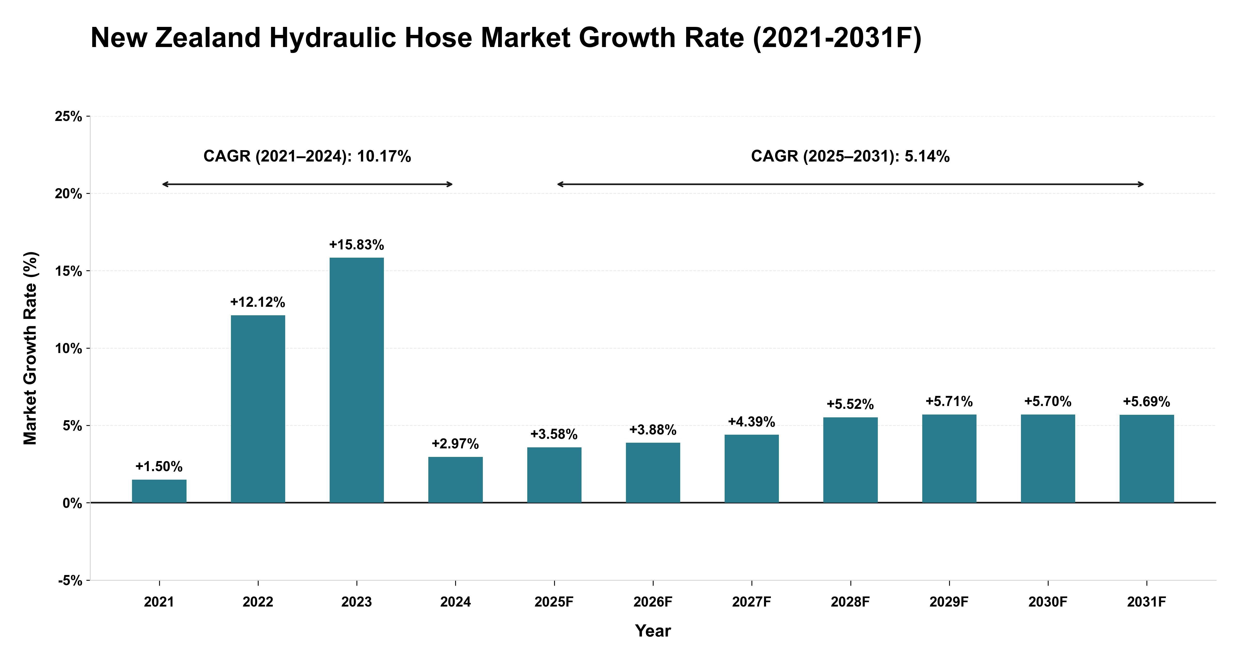Select the tallest 2023 bar
Viewport: 1240px width, 659px height.
[357, 380]
